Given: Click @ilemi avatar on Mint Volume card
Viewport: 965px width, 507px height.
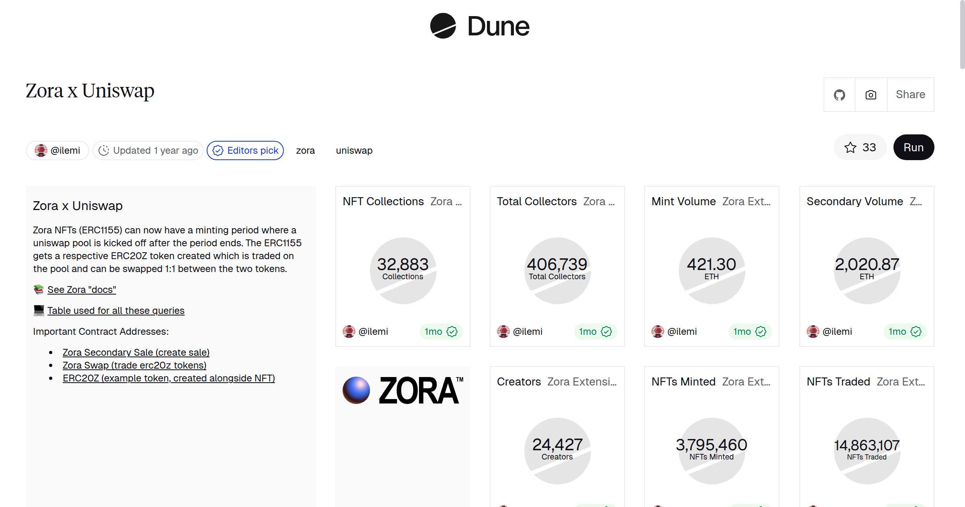Looking at the screenshot, I should point(658,332).
